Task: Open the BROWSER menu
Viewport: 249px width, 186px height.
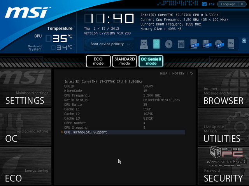Action: click(x=223, y=88)
